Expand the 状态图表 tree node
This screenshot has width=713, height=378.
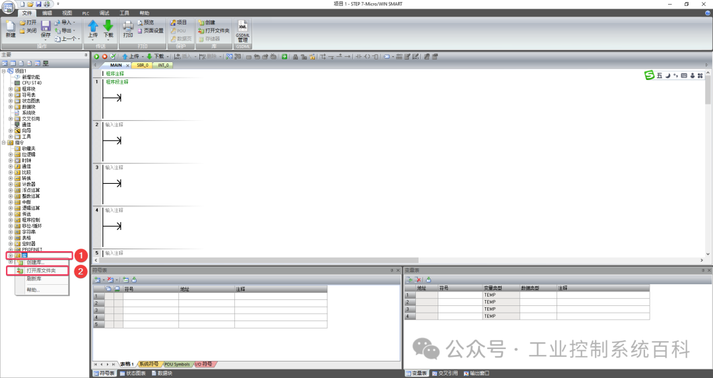click(11, 101)
